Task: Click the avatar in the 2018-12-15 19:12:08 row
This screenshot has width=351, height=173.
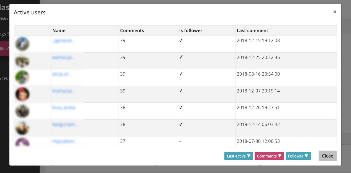Action: pyautogui.click(x=22, y=44)
